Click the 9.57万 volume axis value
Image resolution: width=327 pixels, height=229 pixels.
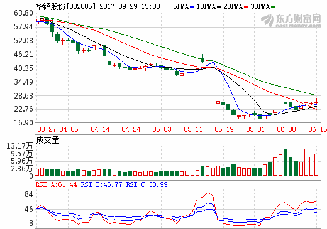pos(22,154)
